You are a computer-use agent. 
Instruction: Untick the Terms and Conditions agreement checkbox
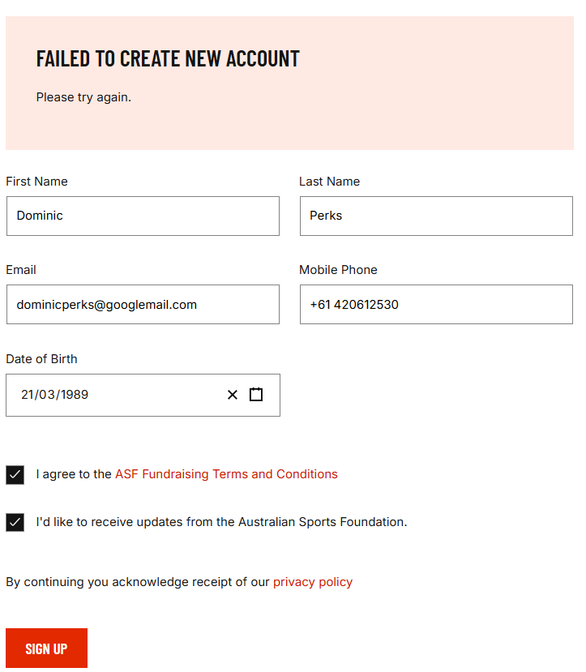coord(15,474)
